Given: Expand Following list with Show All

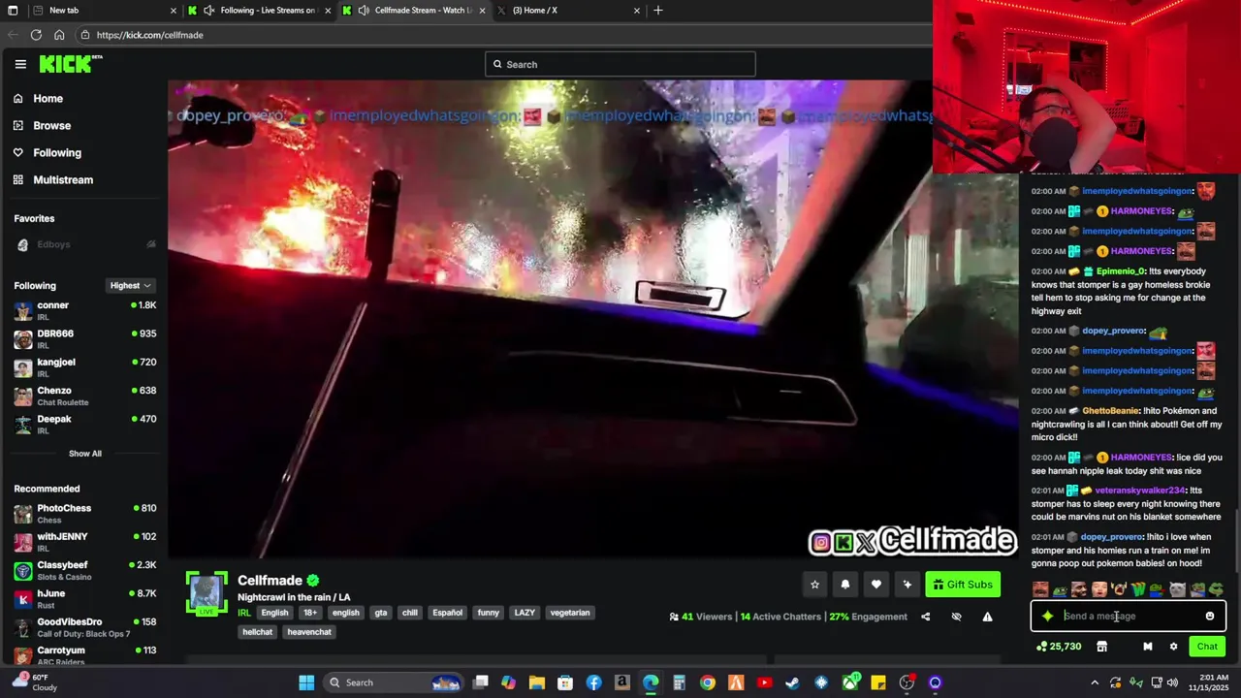Looking at the screenshot, I should [85, 454].
